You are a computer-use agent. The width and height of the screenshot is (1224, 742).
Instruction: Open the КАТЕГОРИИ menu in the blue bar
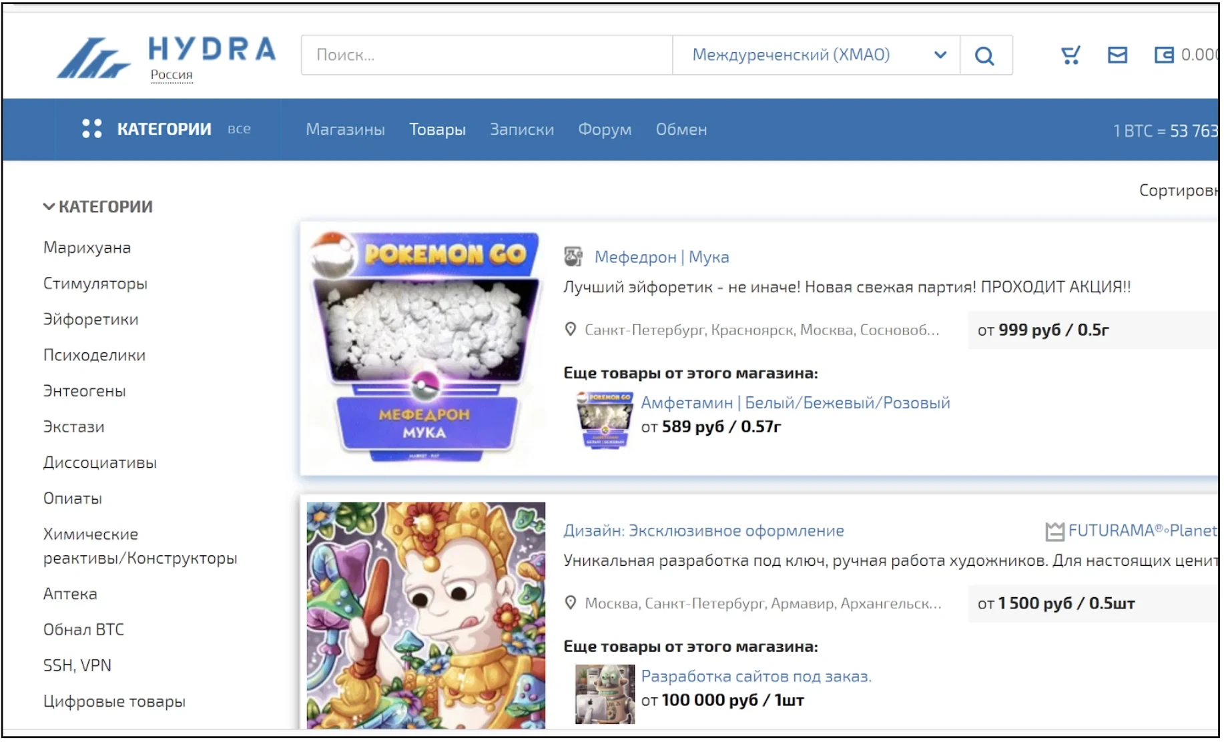(x=164, y=129)
